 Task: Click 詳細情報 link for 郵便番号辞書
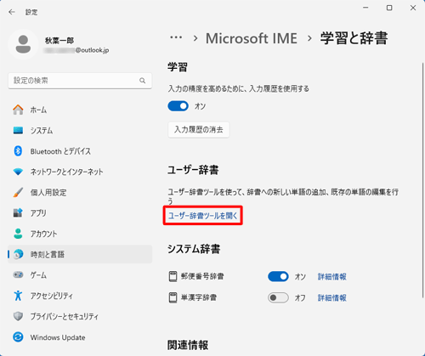point(331,276)
